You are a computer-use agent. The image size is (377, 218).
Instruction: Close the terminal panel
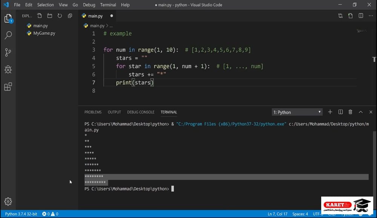[371, 112]
